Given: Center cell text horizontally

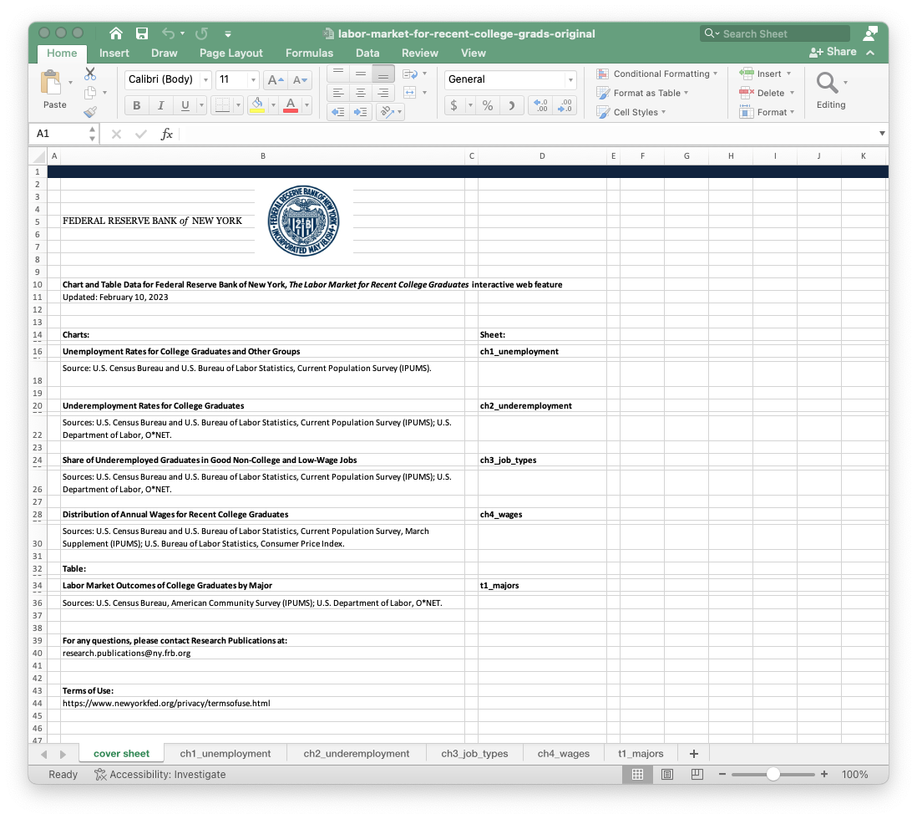Looking at the screenshot, I should [x=361, y=93].
